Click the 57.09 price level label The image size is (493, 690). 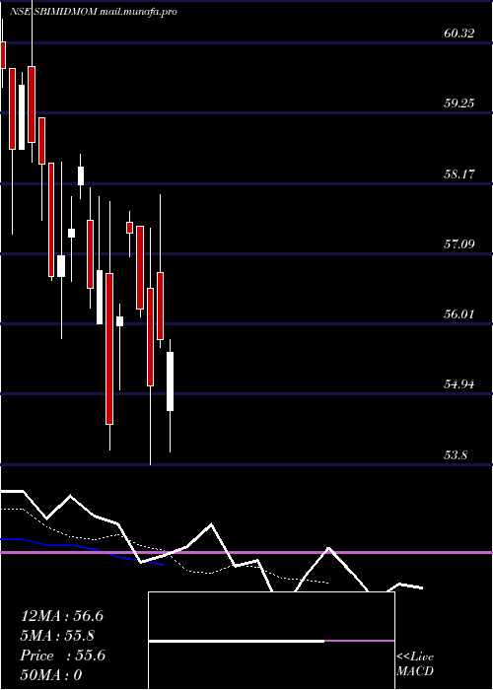(x=459, y=243)
